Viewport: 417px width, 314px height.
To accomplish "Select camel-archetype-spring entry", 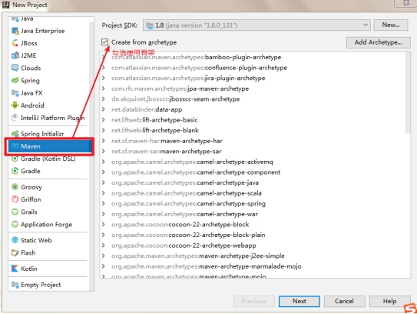I will pos(188,203).
